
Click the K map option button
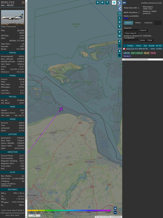click(120, 26)
